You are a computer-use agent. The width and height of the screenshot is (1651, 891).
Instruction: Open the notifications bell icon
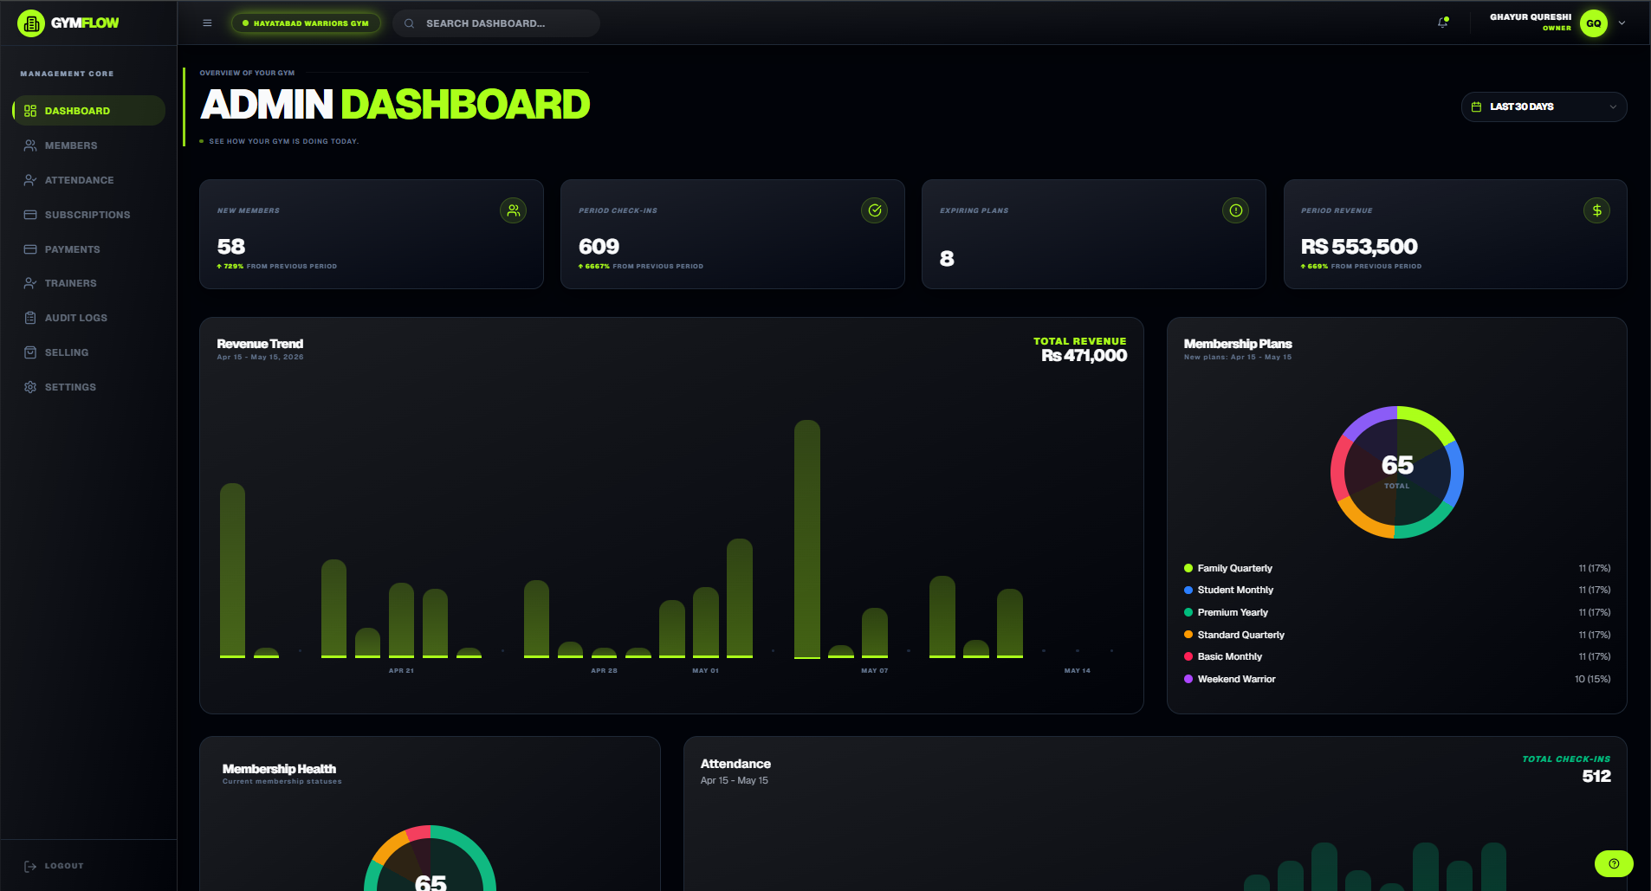[x=1443, y=23]
